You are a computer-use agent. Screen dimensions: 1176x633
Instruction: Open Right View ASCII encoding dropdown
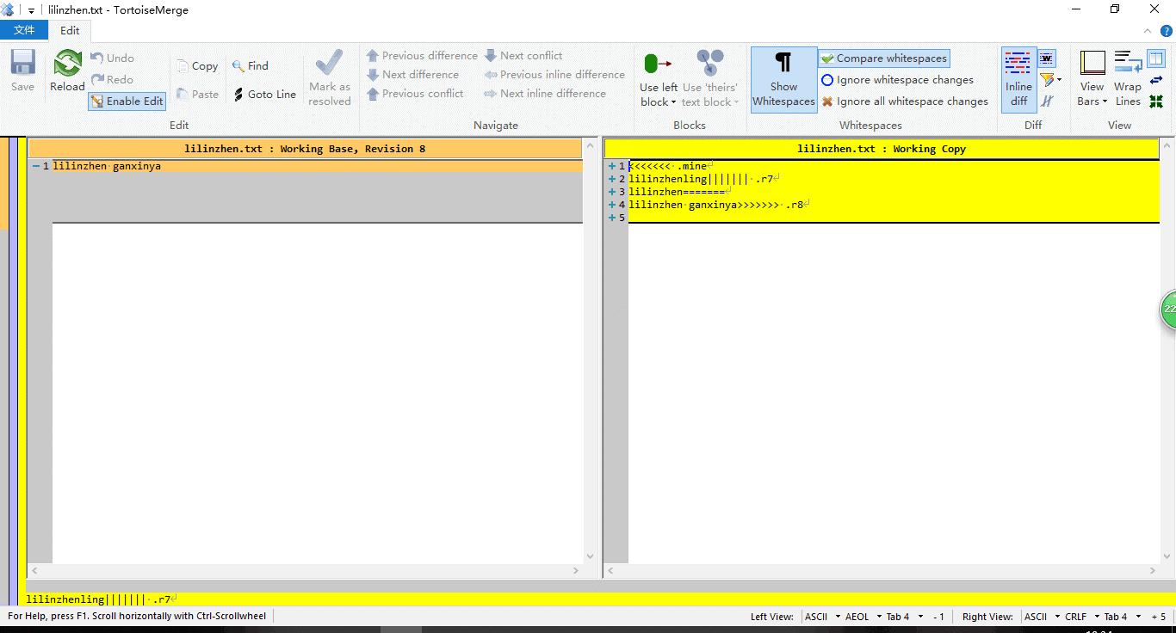point(1042,617)
